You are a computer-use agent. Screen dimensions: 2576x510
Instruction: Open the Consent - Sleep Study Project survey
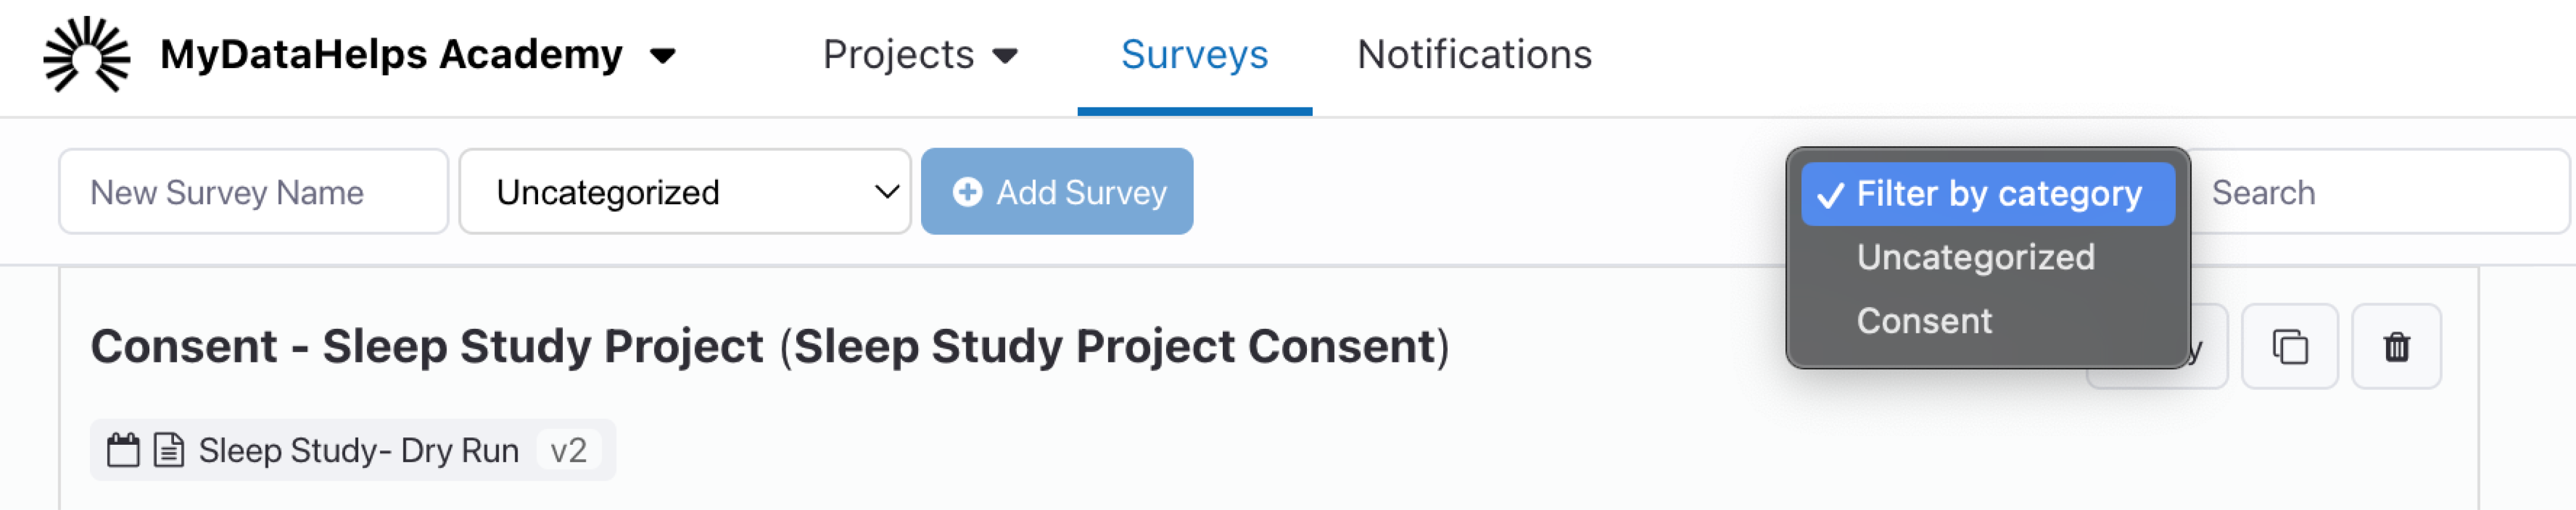tap(769, 347)
